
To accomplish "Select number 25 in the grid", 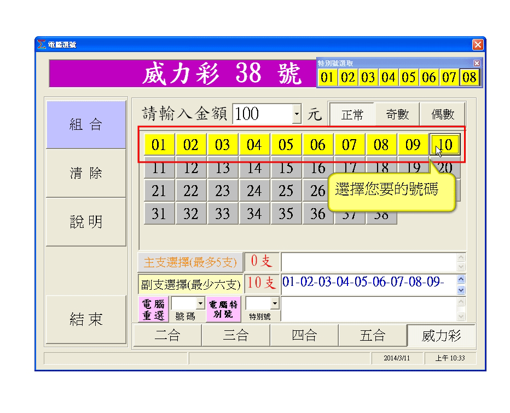I will pyautogui.click(x=286, y=191).
